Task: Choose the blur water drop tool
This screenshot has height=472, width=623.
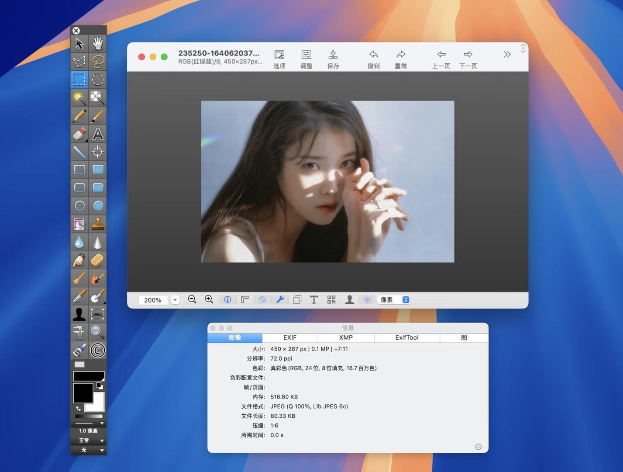Action: [x=79, y=242]
